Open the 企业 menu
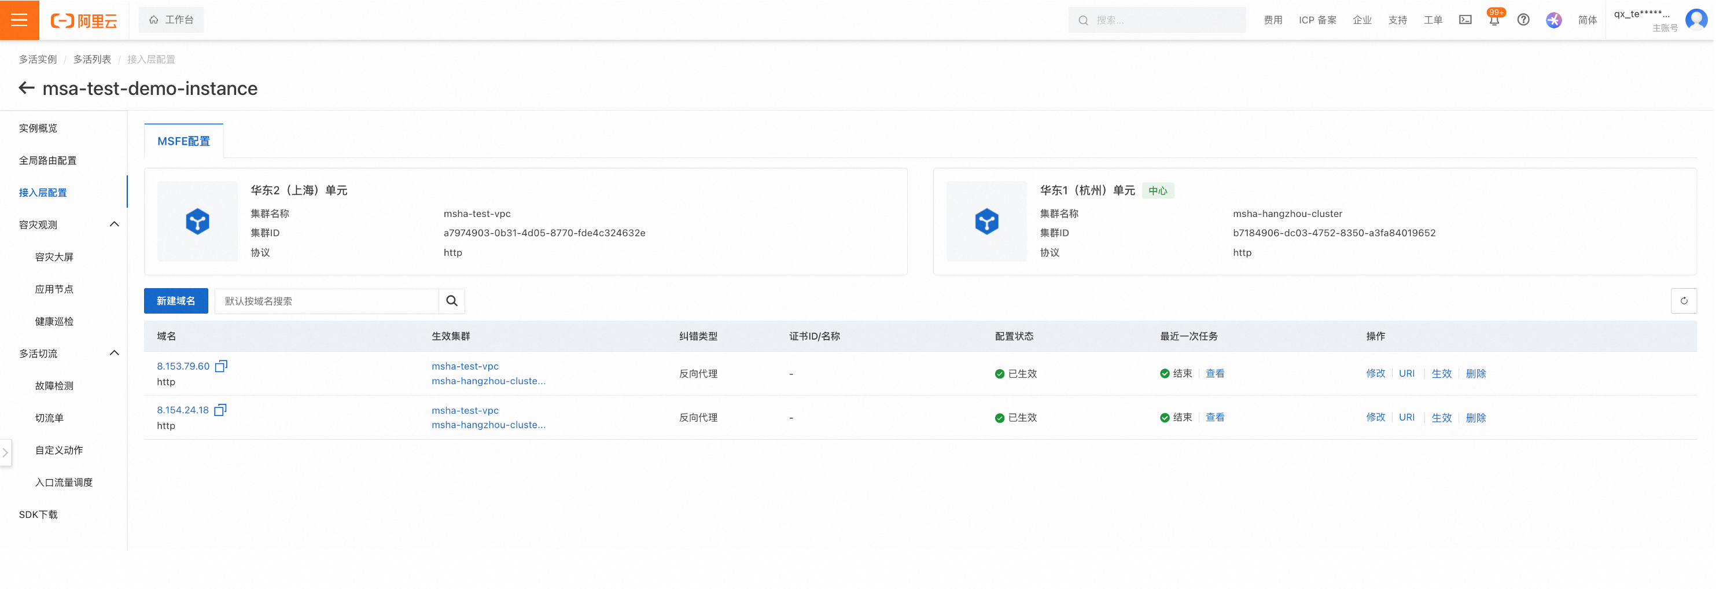 pos(1363,20)
